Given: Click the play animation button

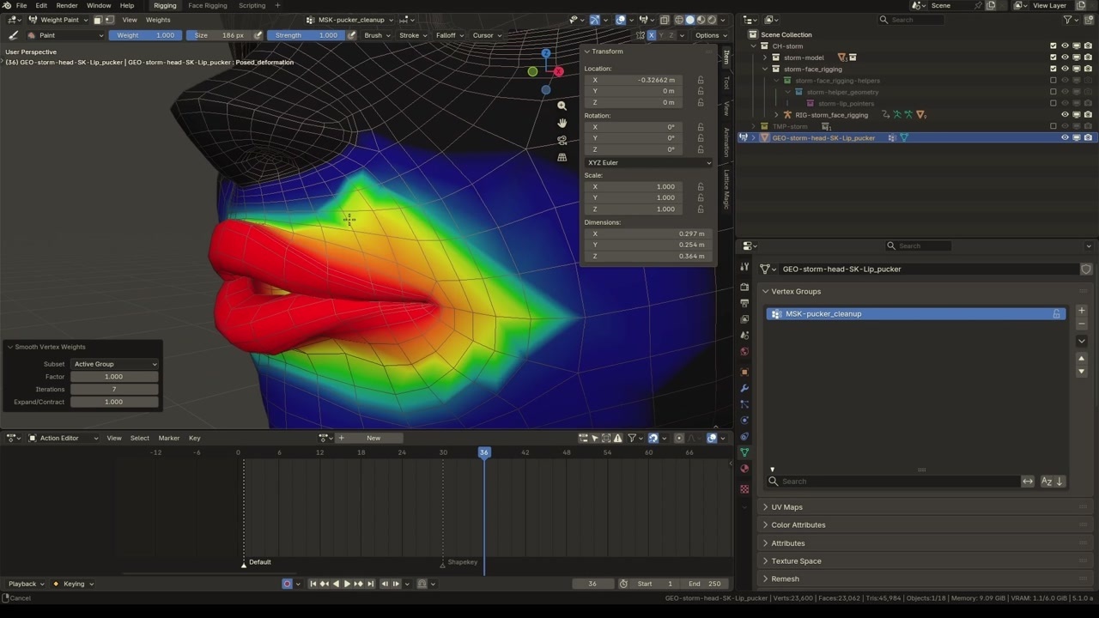Looking at the screenshot, I should tap(347, 584).
